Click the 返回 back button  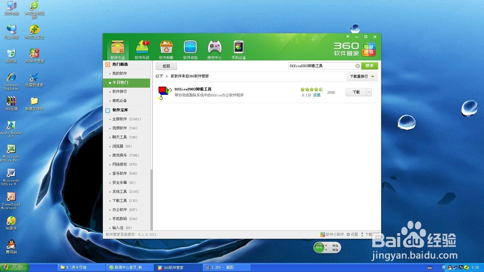[x=166, y=66]
